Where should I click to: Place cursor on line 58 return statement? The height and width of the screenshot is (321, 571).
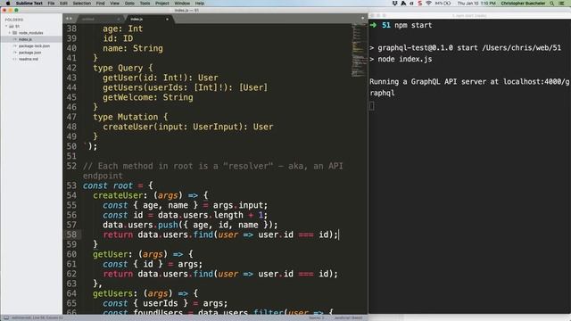[220, 235]
